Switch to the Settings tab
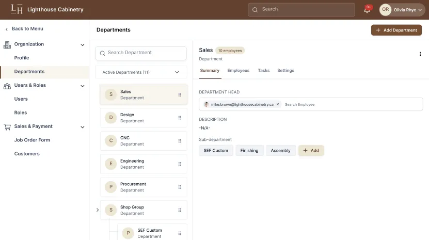The width and height of the screenshot is (429, 240). [285, 71]
